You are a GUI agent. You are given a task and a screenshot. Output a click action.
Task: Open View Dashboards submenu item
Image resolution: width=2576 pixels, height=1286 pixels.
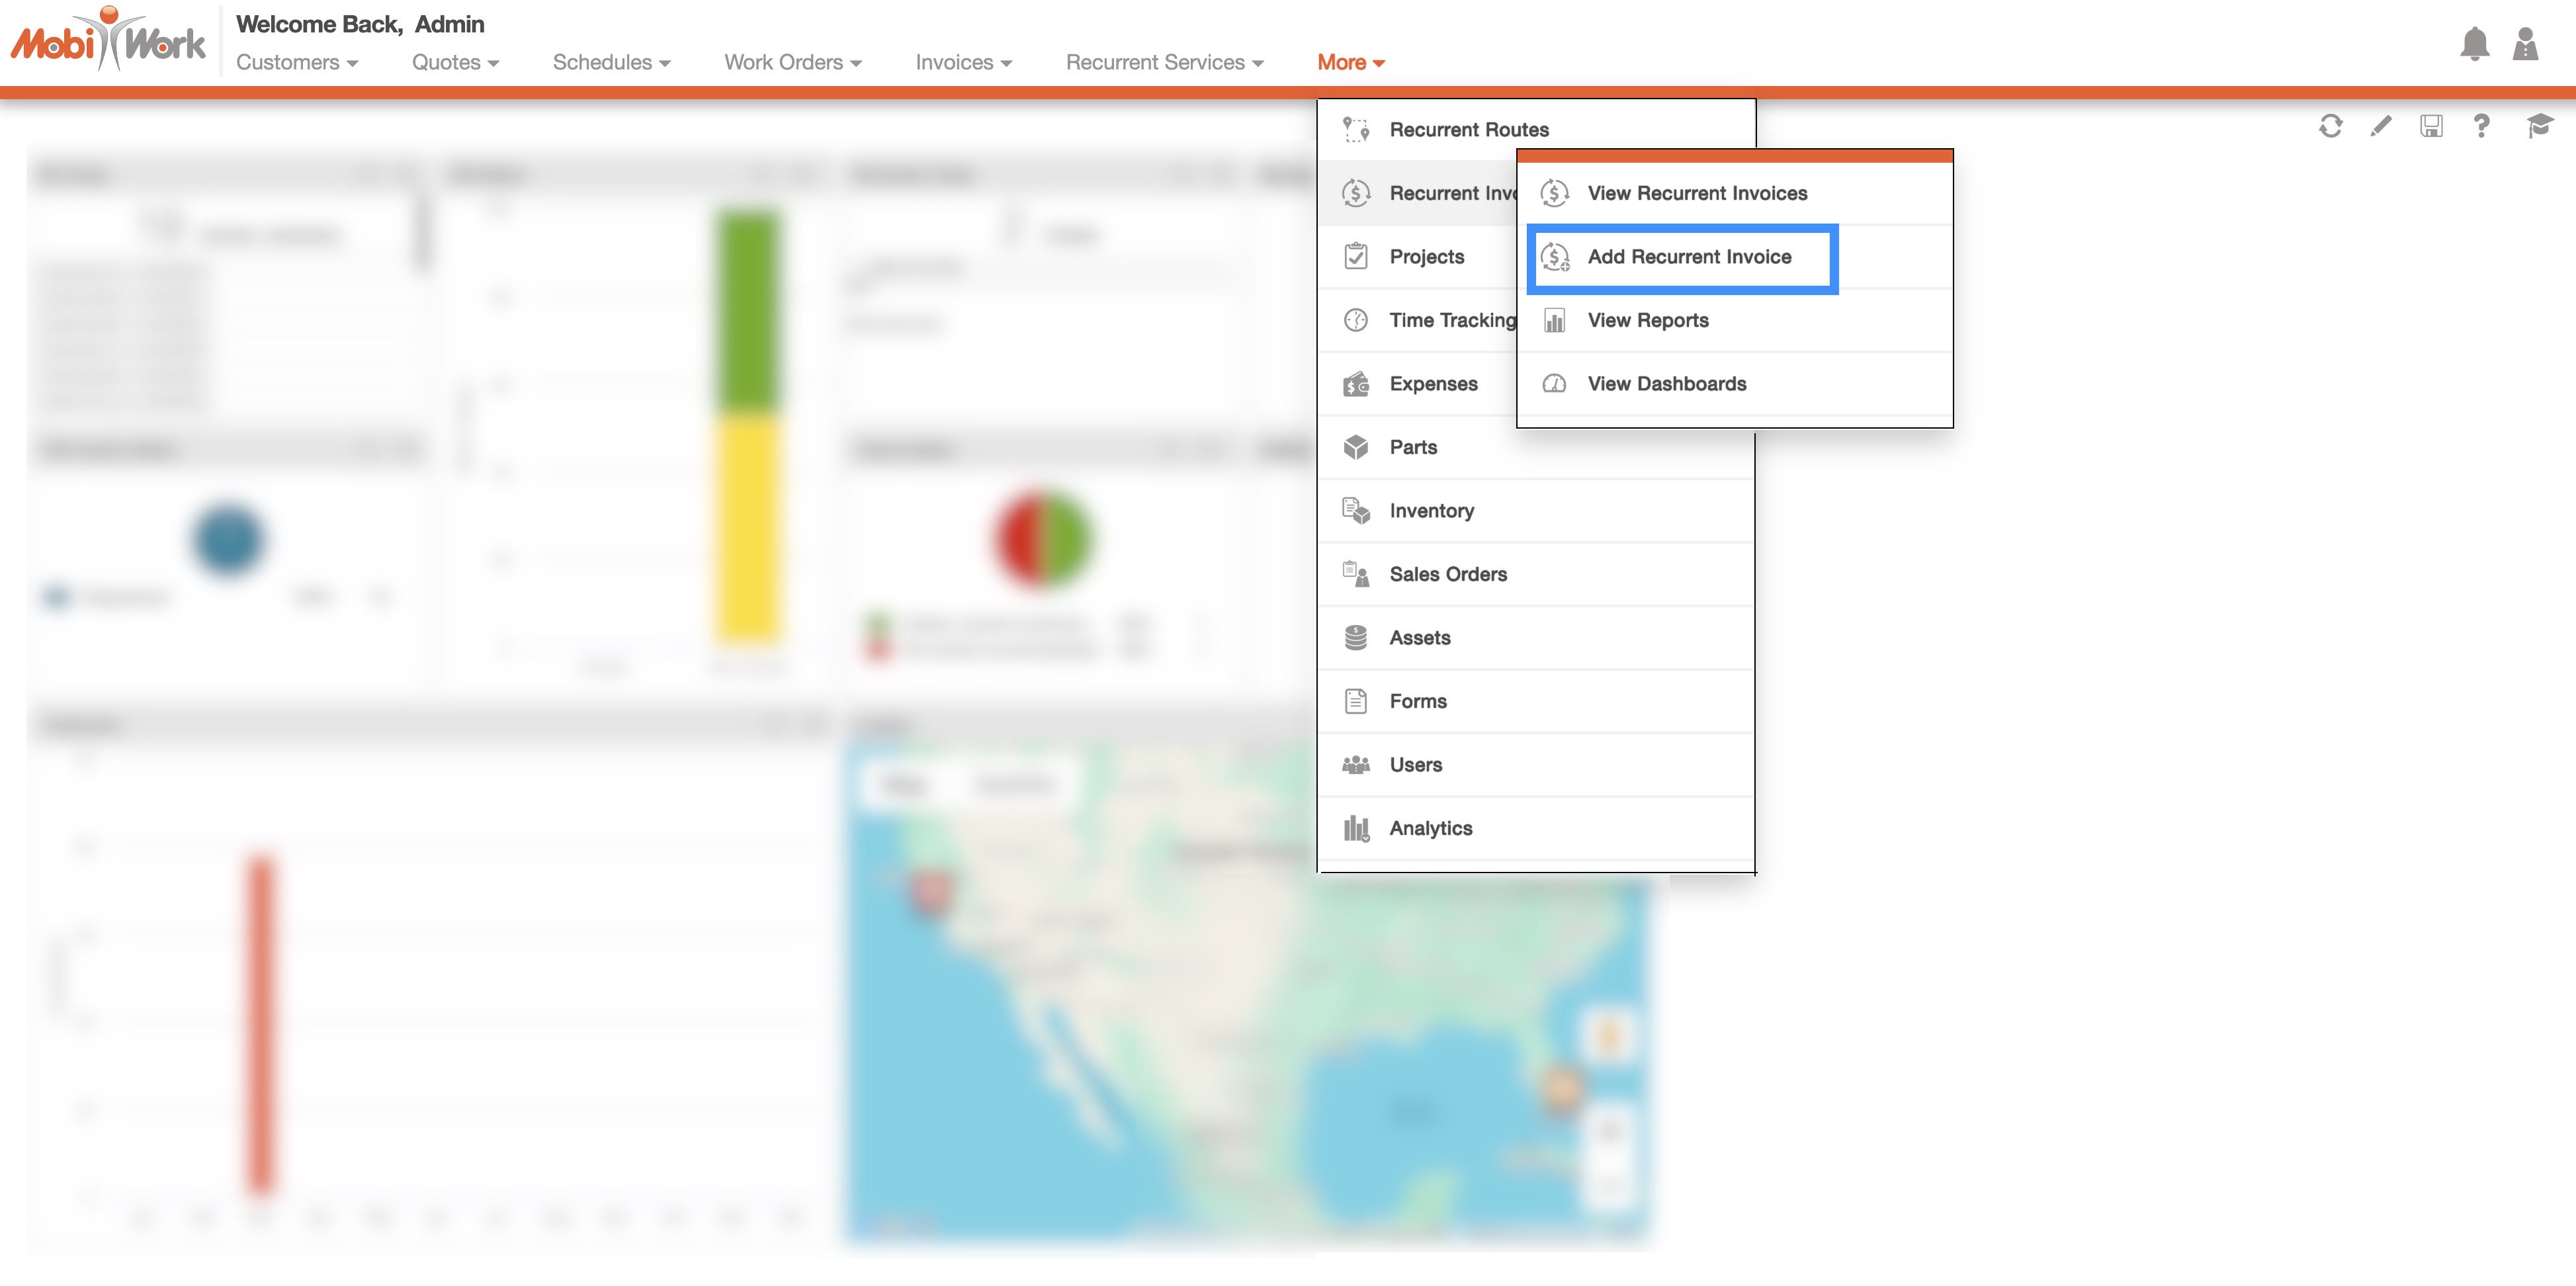tap(1666, 384)
